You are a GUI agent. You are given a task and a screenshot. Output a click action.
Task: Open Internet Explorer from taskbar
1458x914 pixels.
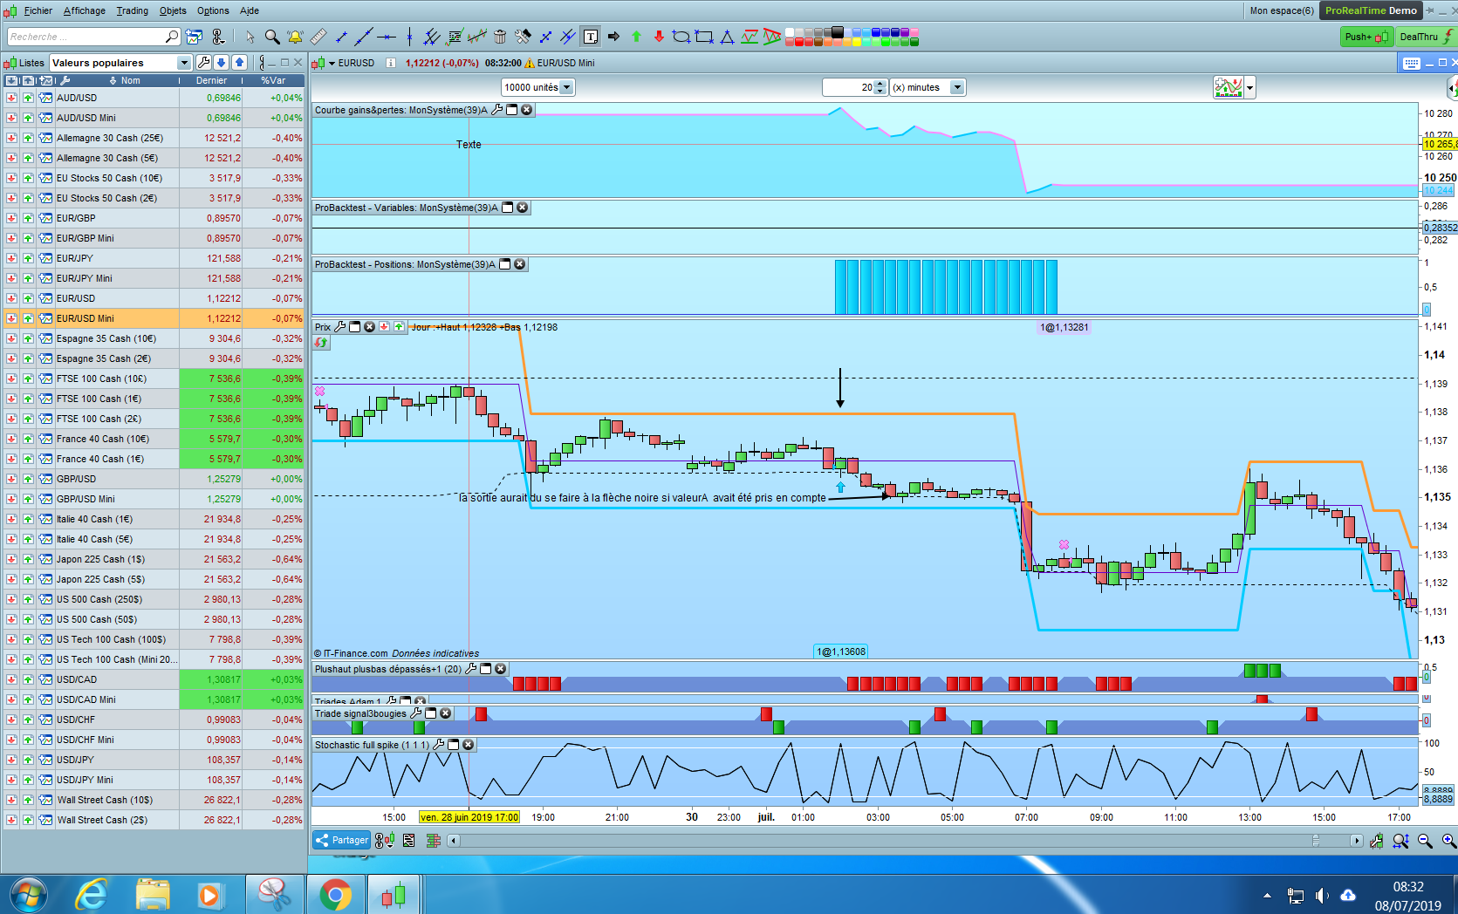91,895
